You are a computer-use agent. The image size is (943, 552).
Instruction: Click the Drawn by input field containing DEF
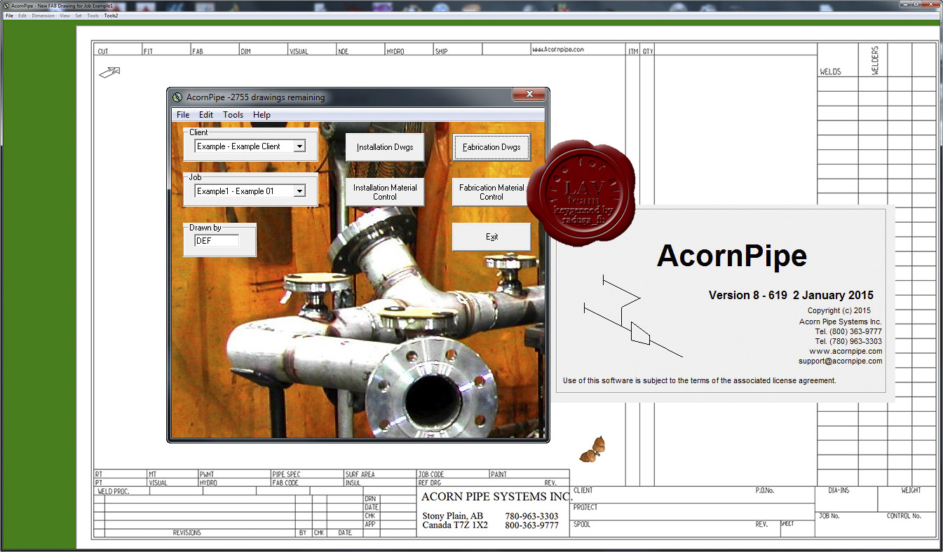[217, 240]
